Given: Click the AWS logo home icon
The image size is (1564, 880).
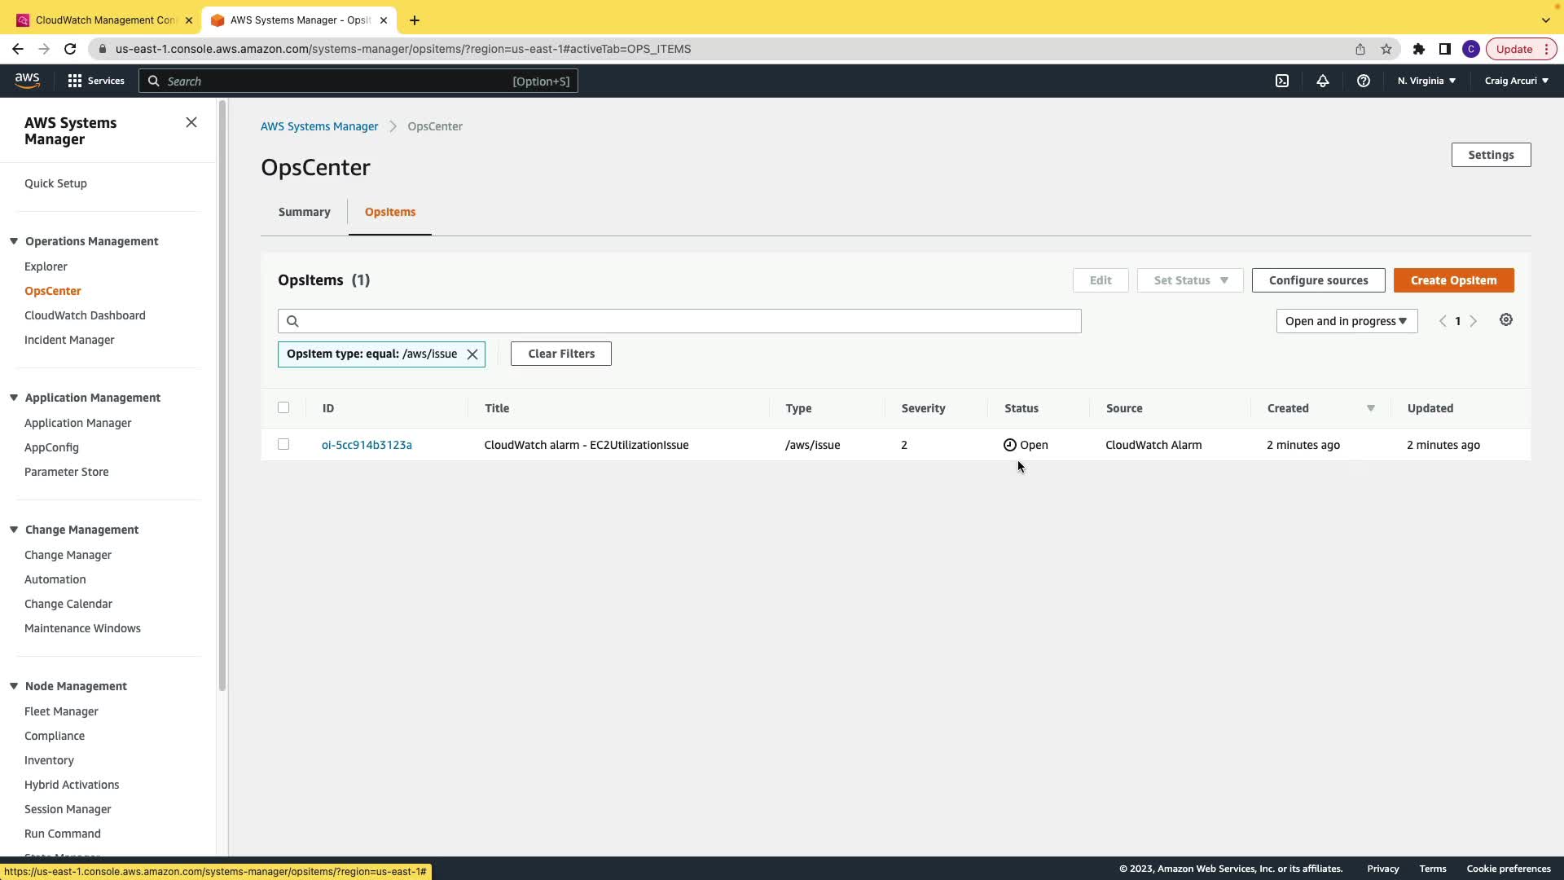Looking at the screenshot, I should click(x=27, y=80).
